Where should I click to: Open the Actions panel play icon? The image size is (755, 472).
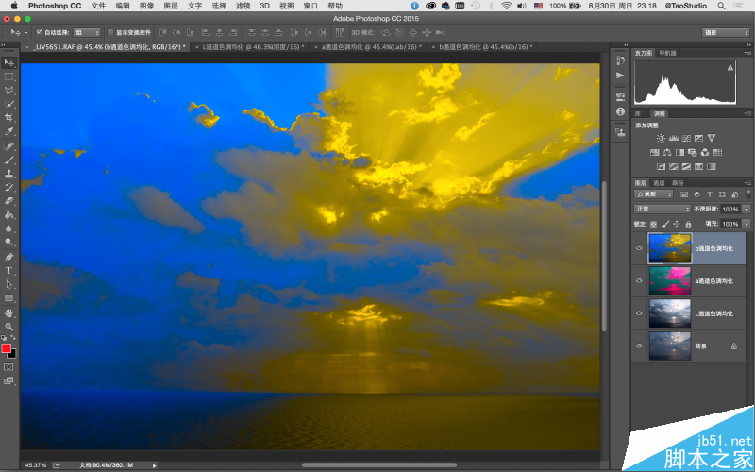point(620,76)
